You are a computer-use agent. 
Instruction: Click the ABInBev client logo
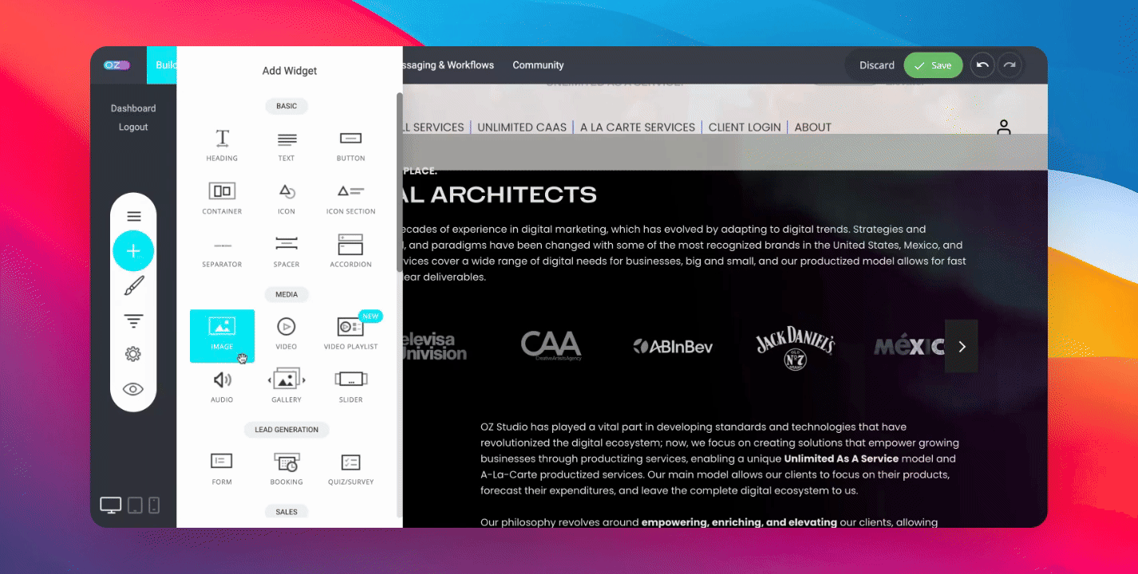pyautogui.click(x=673, y=346)
